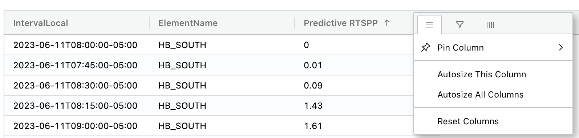579x138 pixels.
Task: Select Pin Column menu entry
Action: pyautogui.click(x=493, y=48)
